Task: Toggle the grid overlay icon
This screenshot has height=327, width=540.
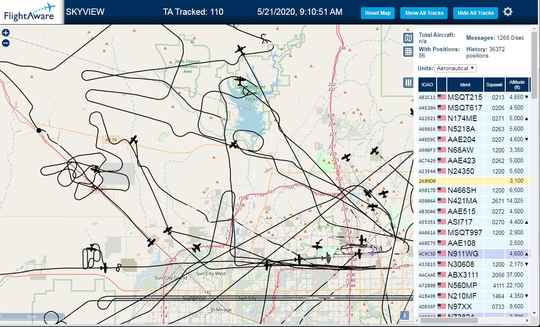Action: pos(408,52)
